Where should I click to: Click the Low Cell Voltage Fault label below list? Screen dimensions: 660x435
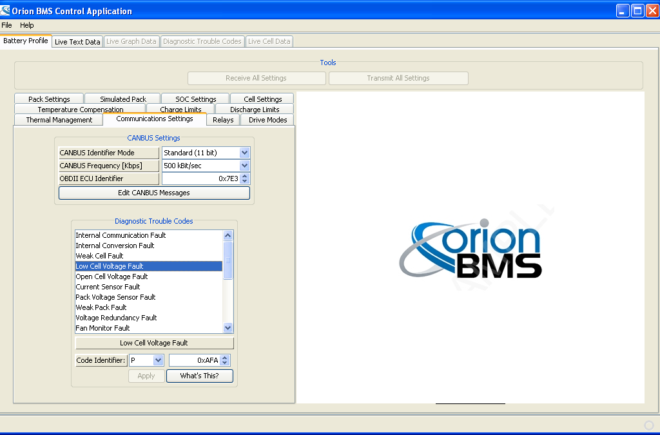[x=154, y=343]
